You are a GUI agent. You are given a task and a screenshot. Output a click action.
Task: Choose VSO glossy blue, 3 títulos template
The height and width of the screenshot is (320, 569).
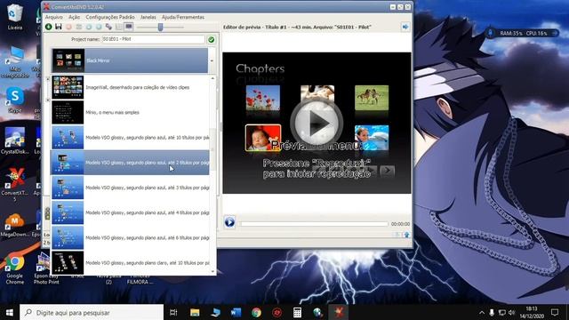130,188
